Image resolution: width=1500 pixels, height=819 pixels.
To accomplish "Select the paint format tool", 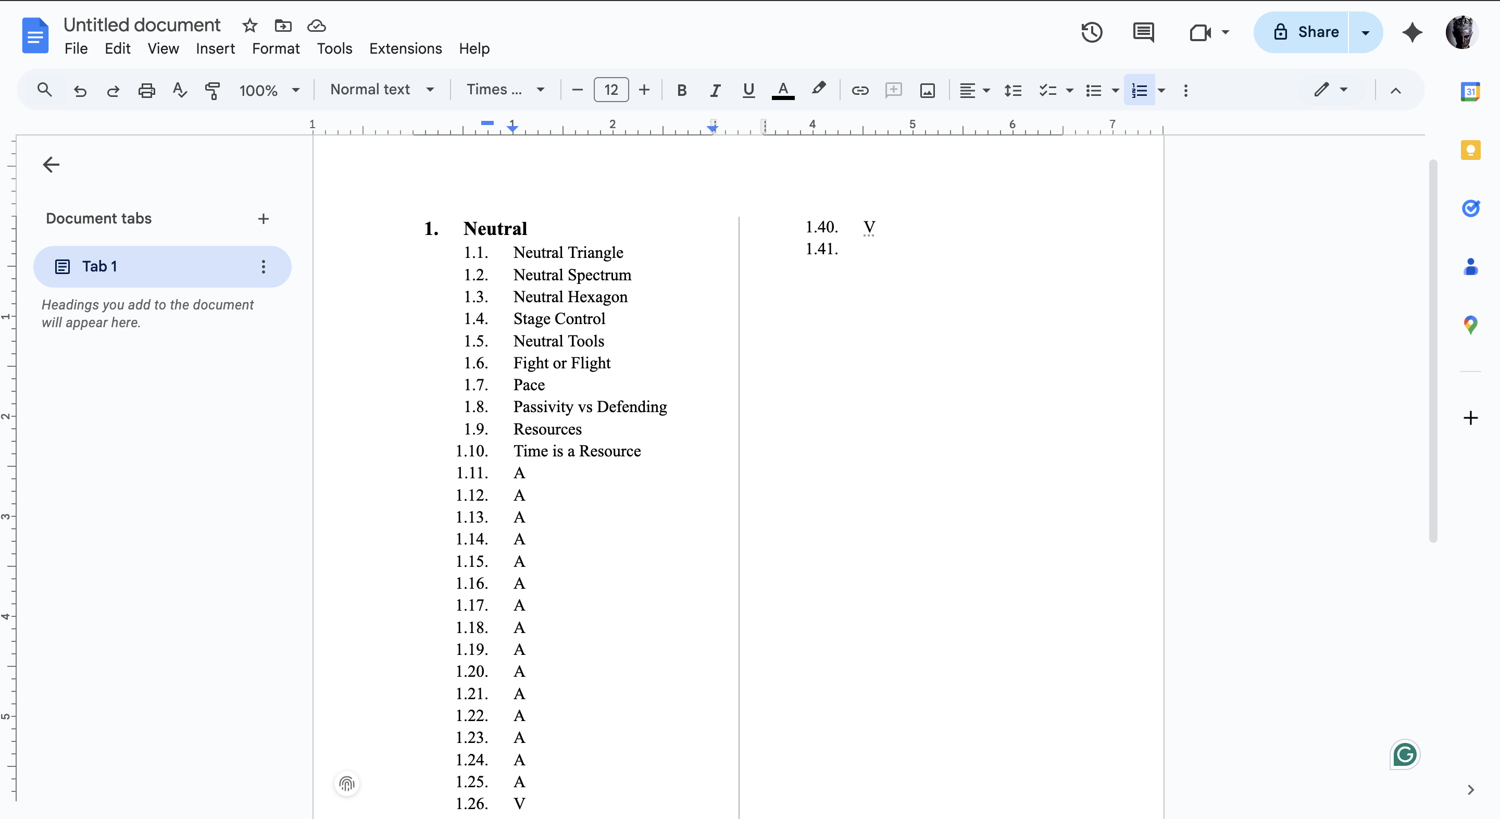I will click(213, 90).
